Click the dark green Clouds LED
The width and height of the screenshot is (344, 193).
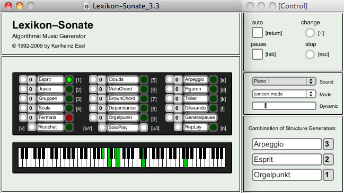click(x=144, y=80)
